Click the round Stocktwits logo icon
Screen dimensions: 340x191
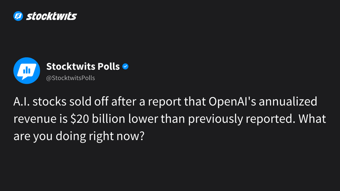[x=18, y=16]
